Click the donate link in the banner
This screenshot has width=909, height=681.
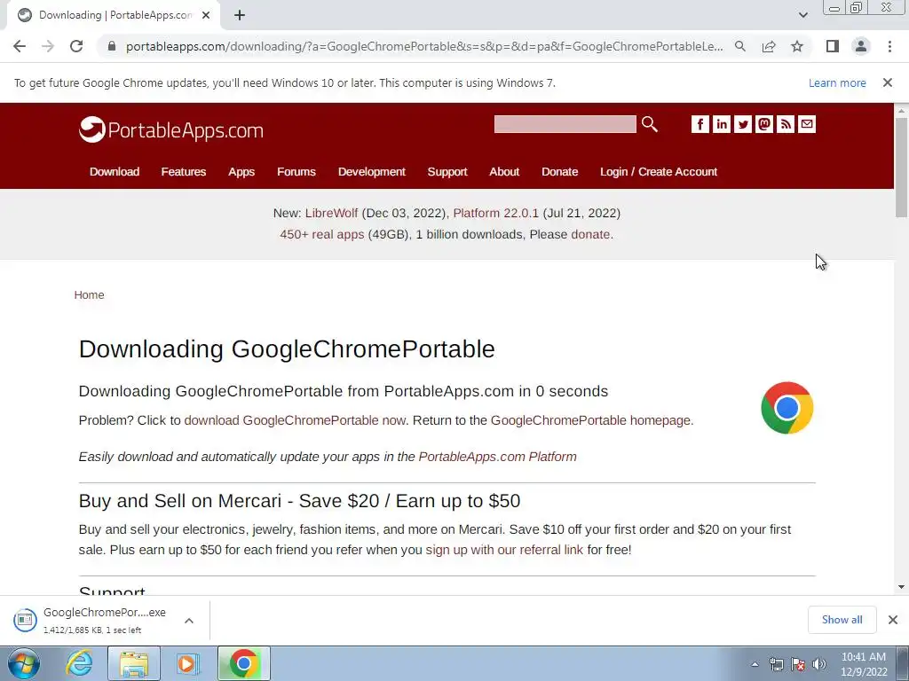pos(590,234)
